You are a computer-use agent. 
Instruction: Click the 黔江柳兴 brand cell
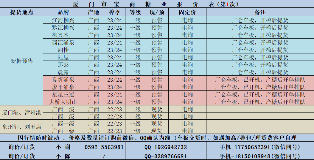coord(63,28)
